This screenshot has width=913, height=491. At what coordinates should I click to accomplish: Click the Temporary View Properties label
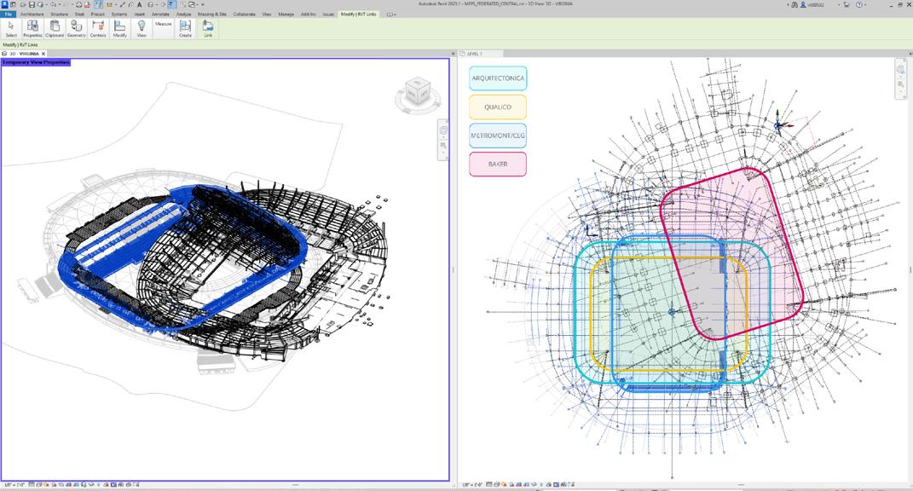[x=36, y=61]
